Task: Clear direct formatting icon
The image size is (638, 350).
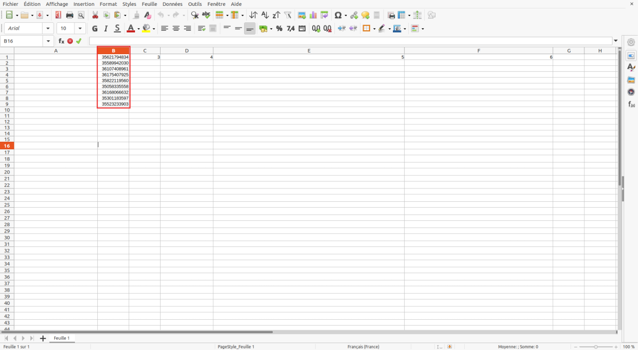Action: [x=148, y=15]
